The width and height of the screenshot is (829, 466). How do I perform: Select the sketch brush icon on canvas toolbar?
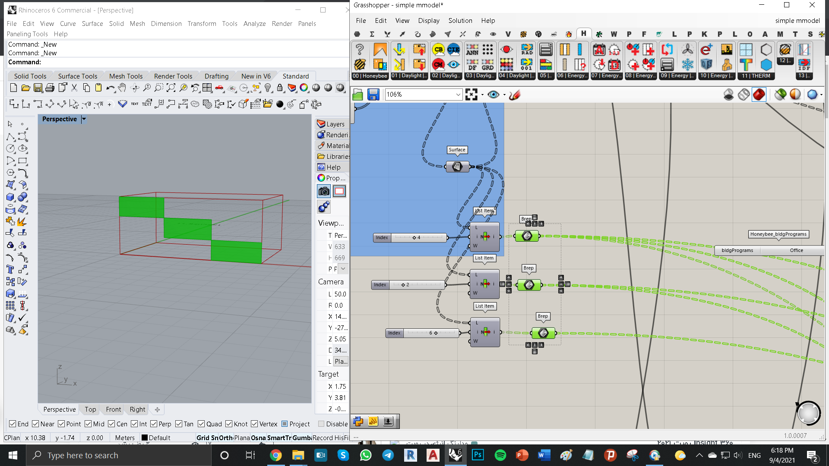[514, 94]
